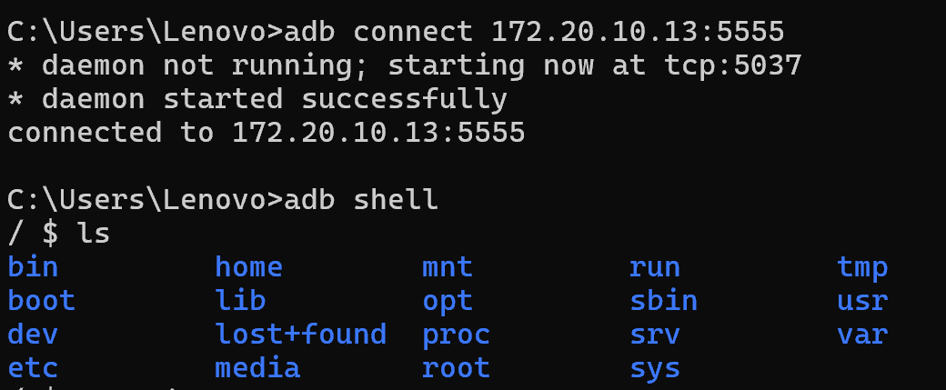Select the sbin directory name
The image size is (946, 390).
point(663,301)
